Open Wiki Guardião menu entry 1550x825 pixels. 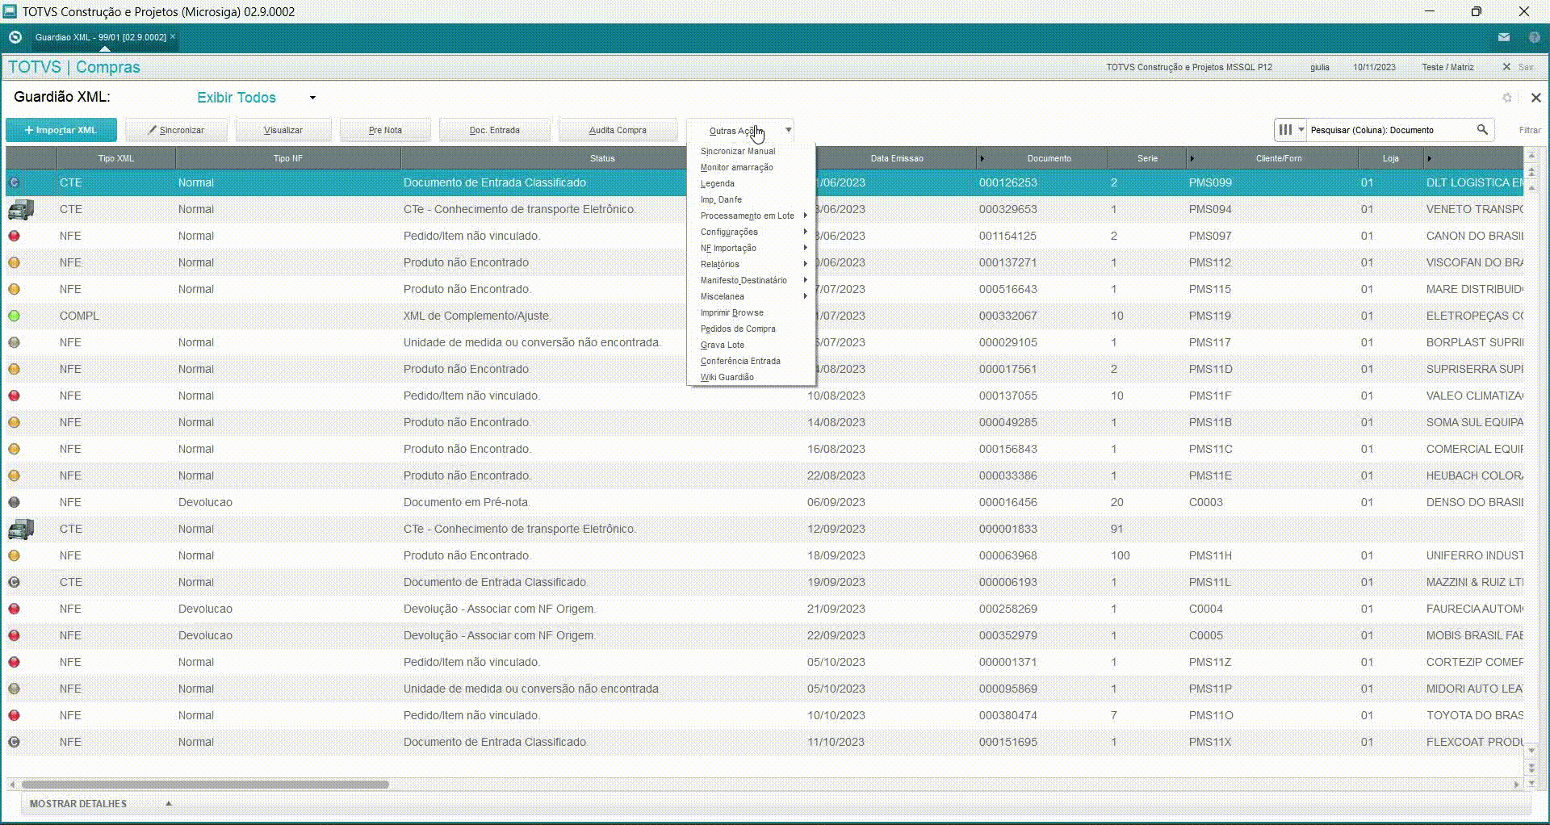[x=727, y=378]
